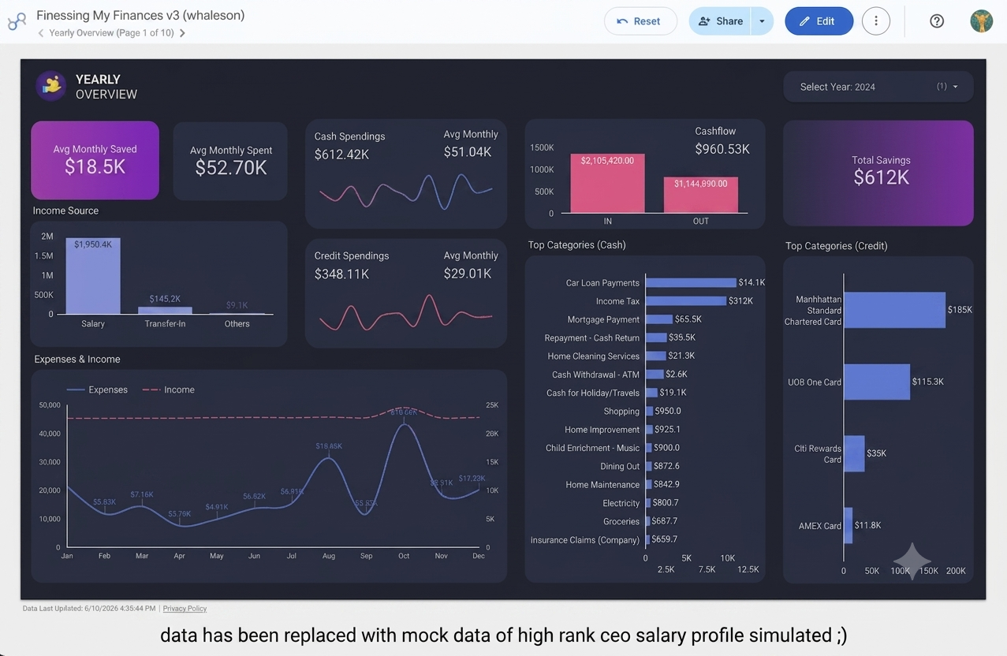Click the Electricity category label
Screen dimensions: 1007x656
point(621,503)
